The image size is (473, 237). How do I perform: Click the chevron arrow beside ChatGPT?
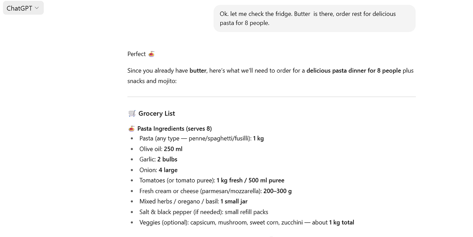[37, 8]
